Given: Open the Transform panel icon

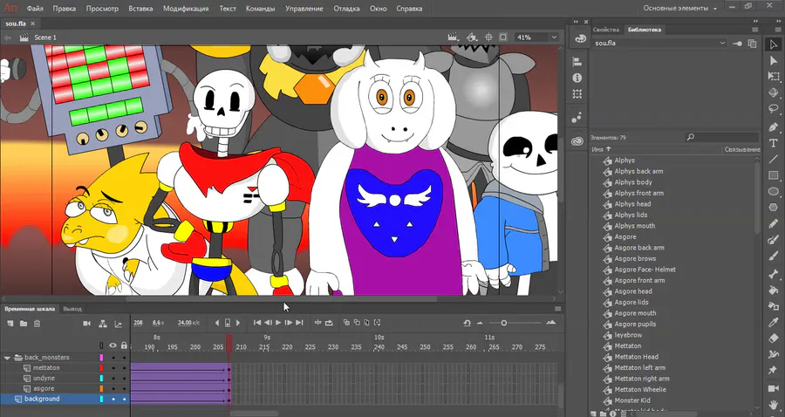Looking at the screenshot, I should click(x=577, y=94).
